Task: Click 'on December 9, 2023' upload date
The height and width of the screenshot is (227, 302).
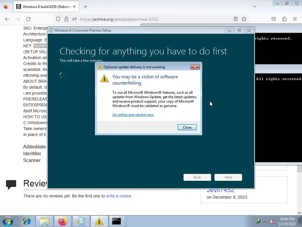Action: point(227,197)
